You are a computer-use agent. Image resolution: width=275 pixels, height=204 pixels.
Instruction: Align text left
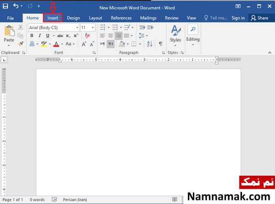(x=103, y=36)
